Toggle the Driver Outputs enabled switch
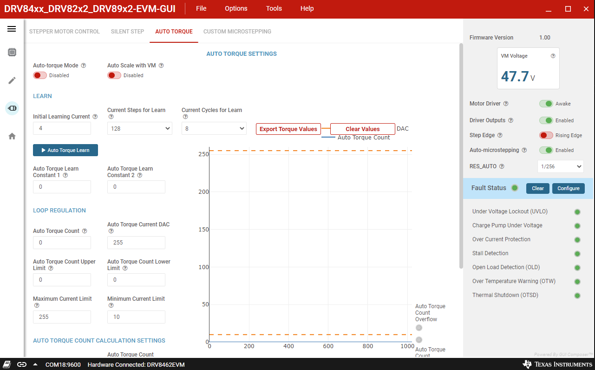Screen dimensions: 595x370 546,120
